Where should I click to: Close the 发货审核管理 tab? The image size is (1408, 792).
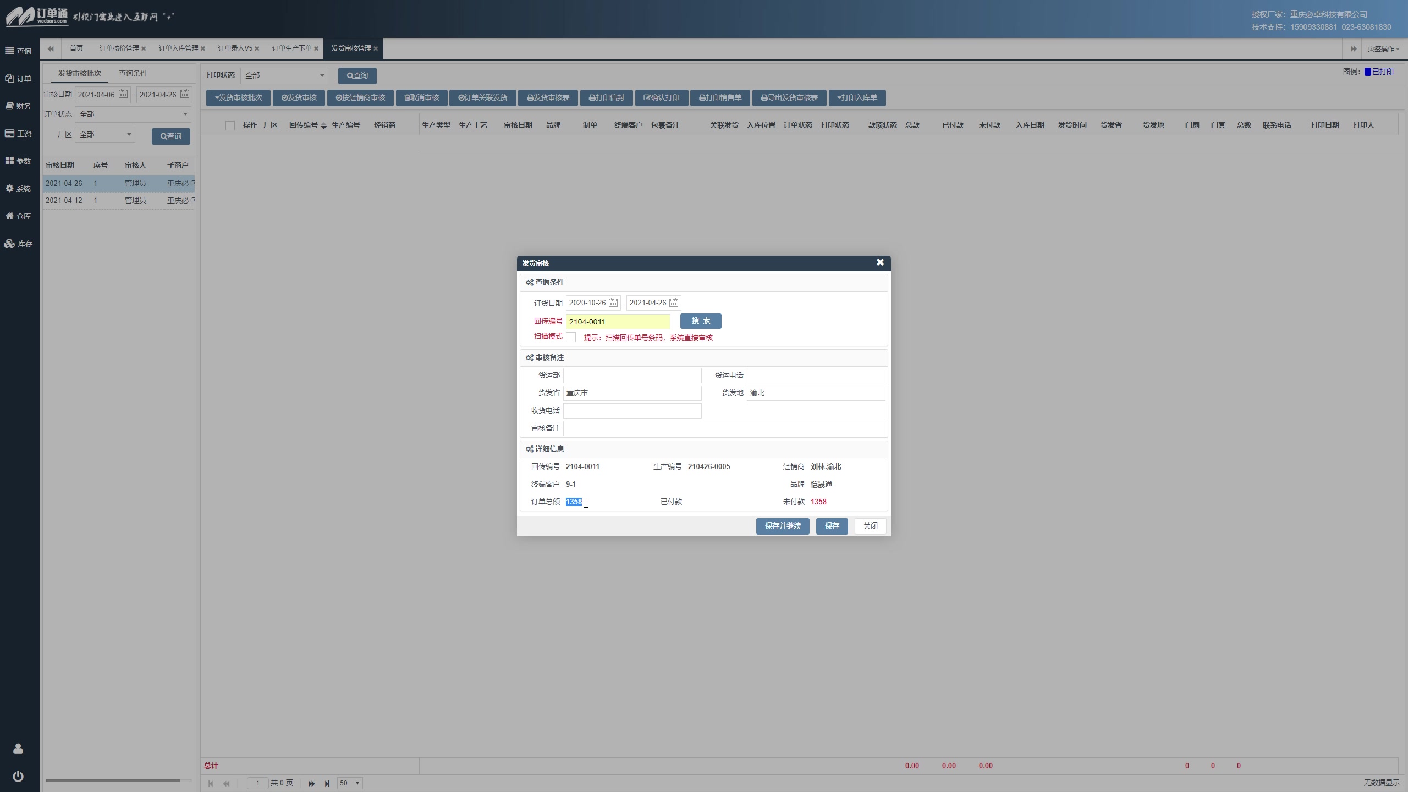[x=376, y=48]
